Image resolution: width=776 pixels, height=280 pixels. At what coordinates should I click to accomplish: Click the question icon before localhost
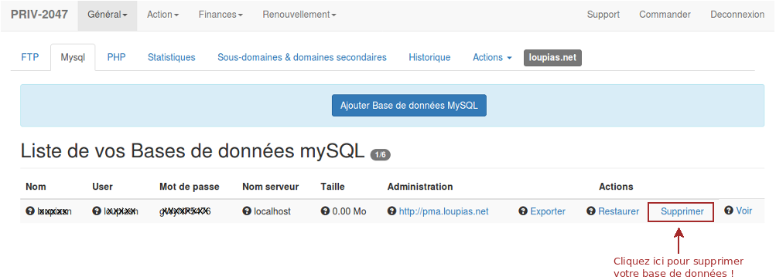tap(247, 211)
